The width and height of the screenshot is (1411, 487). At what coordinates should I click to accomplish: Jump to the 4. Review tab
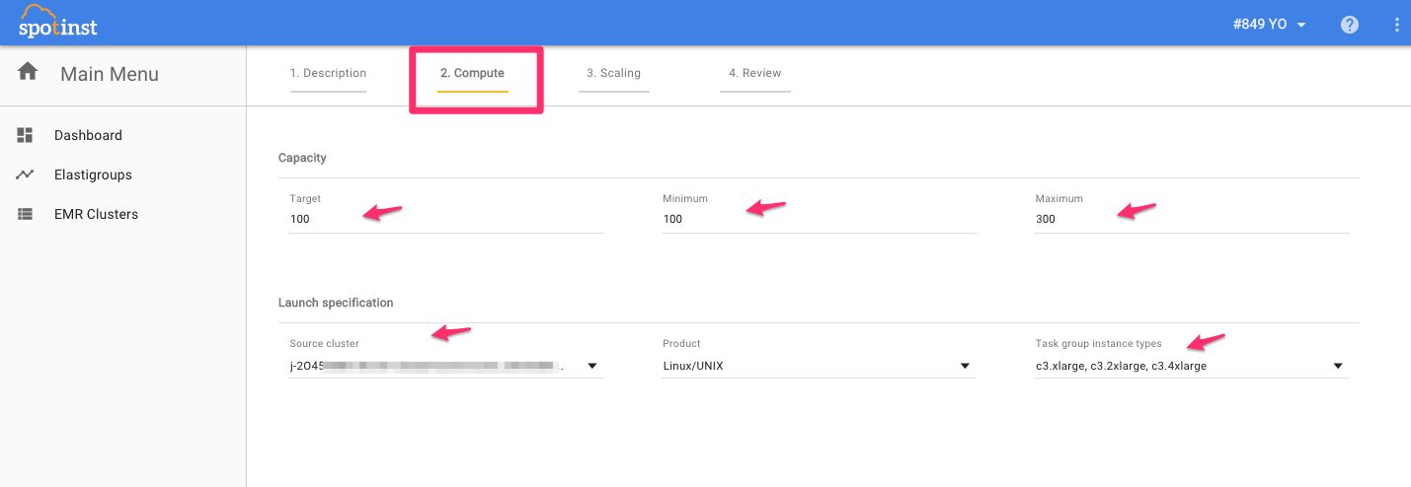(x=754, y=73)
